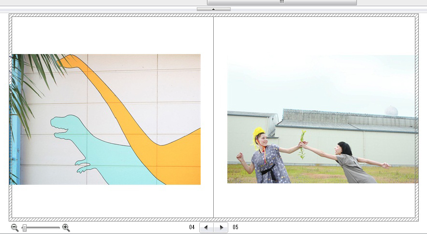Select the photo of two women outdoors
427x234 pixels.
pos(322,119)
